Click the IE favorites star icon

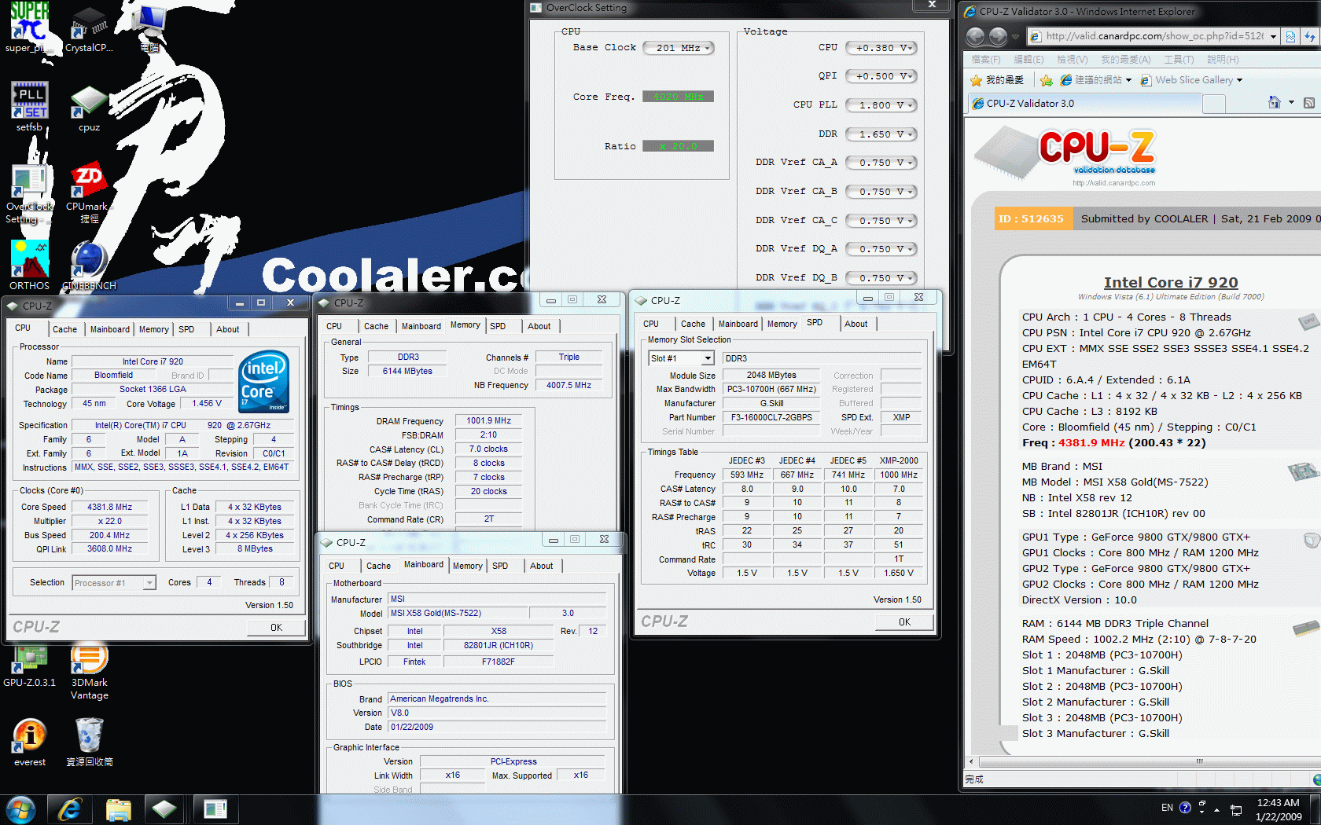977,80
